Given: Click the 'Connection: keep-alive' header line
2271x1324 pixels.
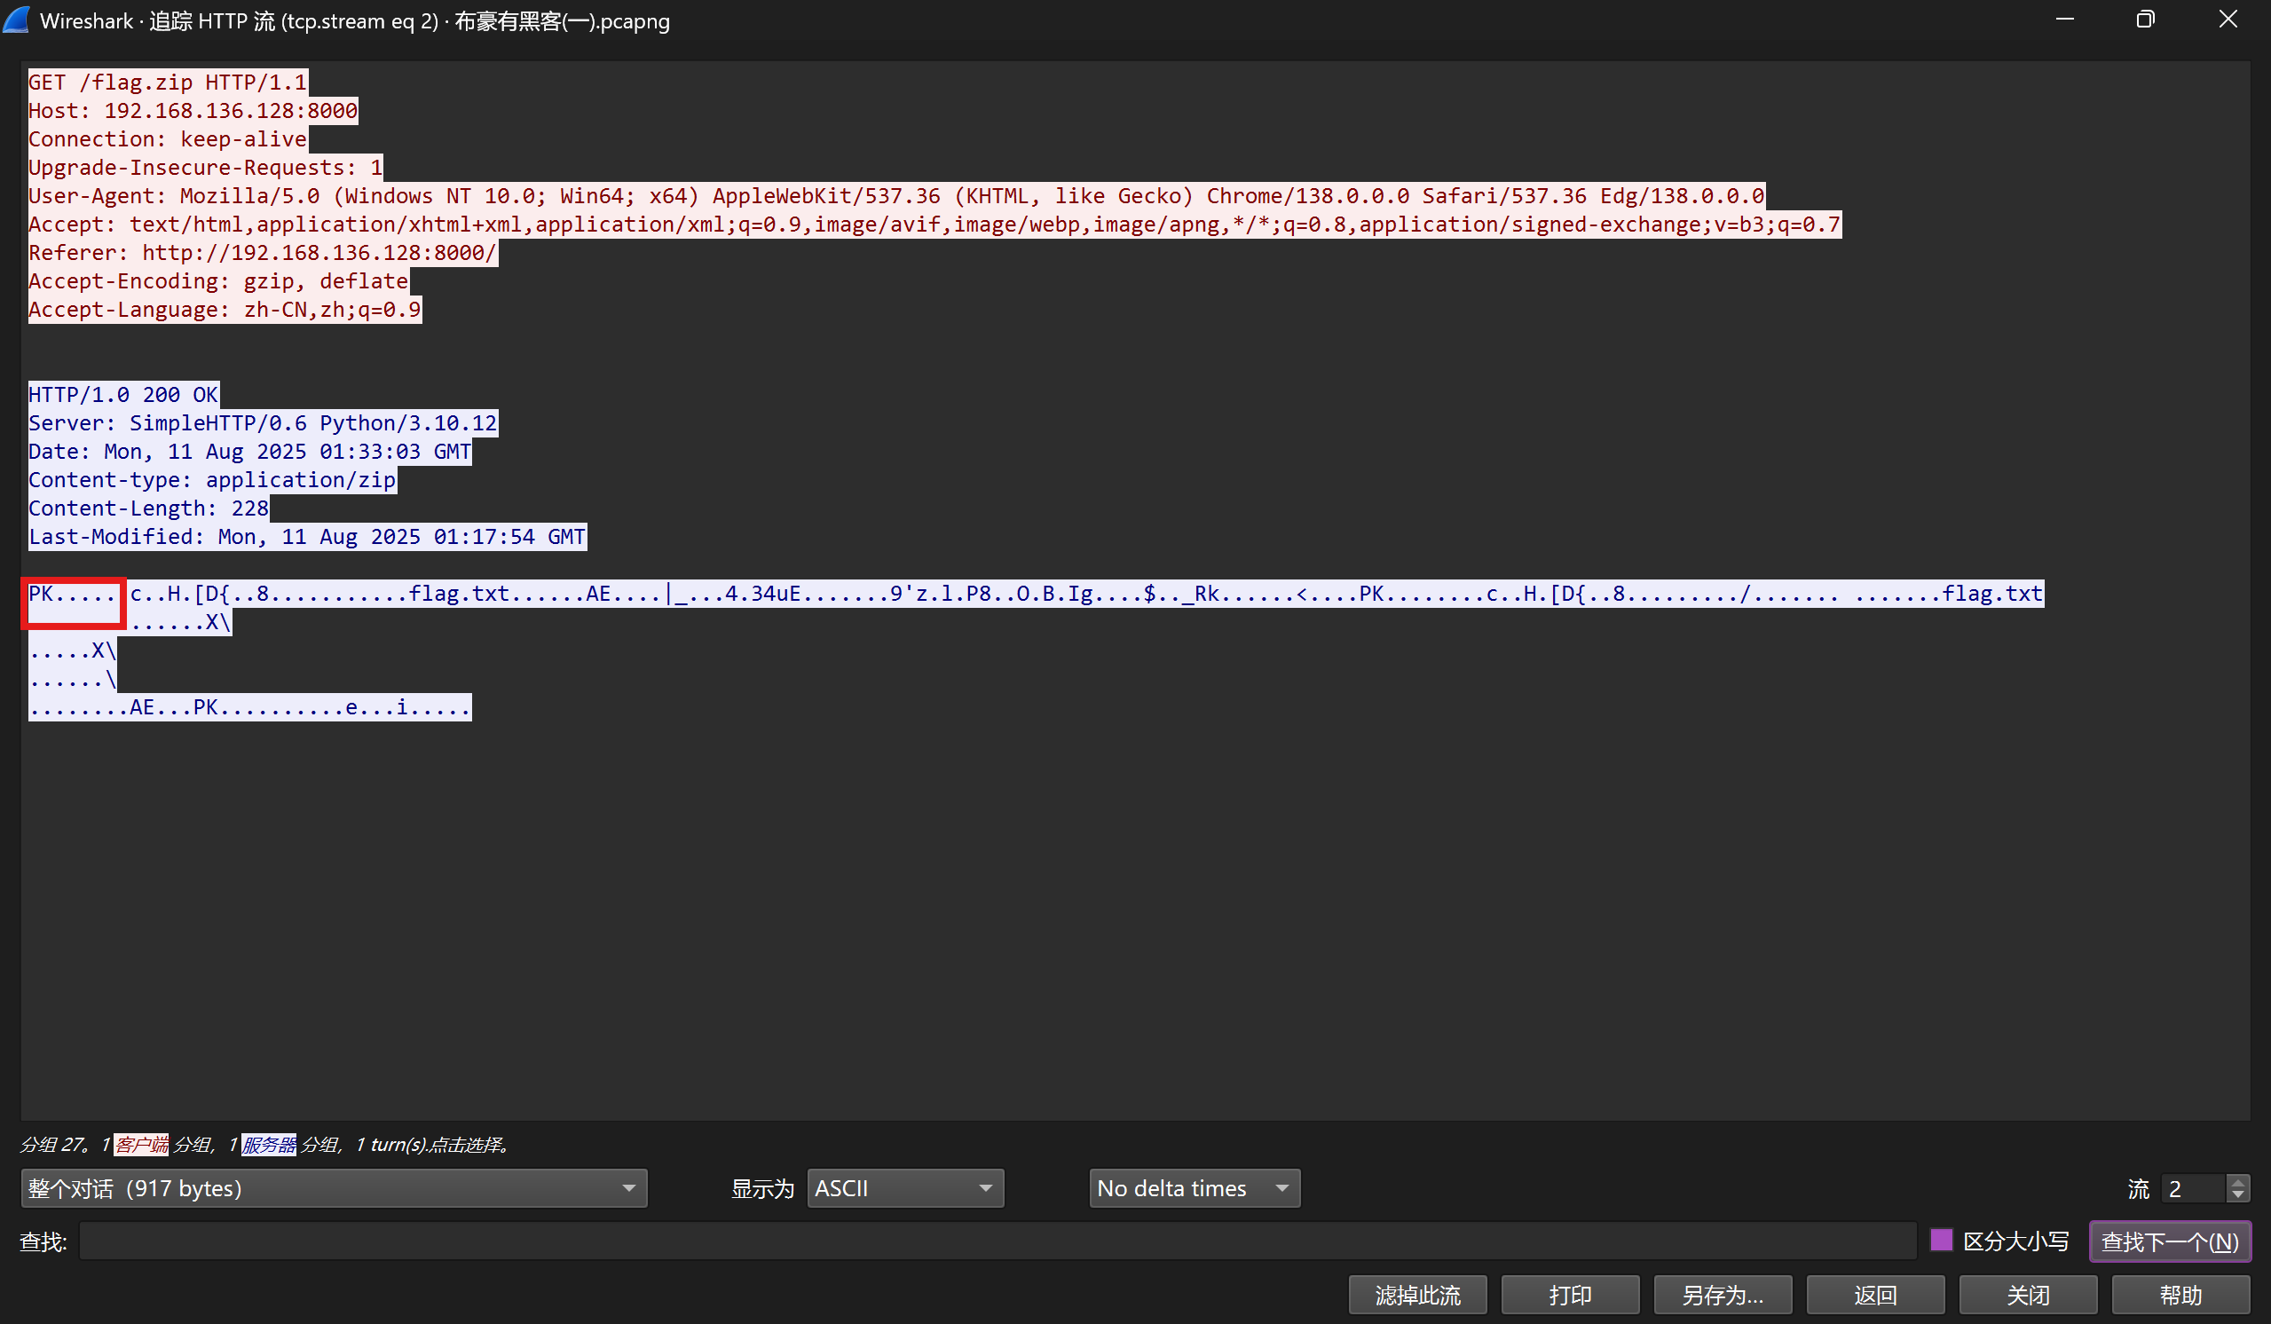Looking at the screenshot, I should pos(168,138).
